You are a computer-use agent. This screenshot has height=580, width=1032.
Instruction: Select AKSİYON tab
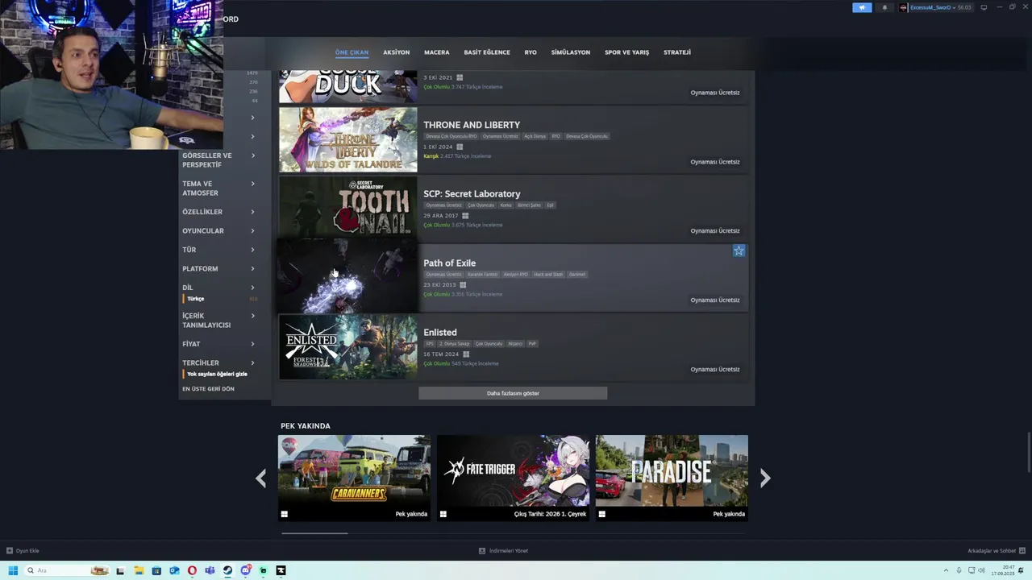(396, 52)
